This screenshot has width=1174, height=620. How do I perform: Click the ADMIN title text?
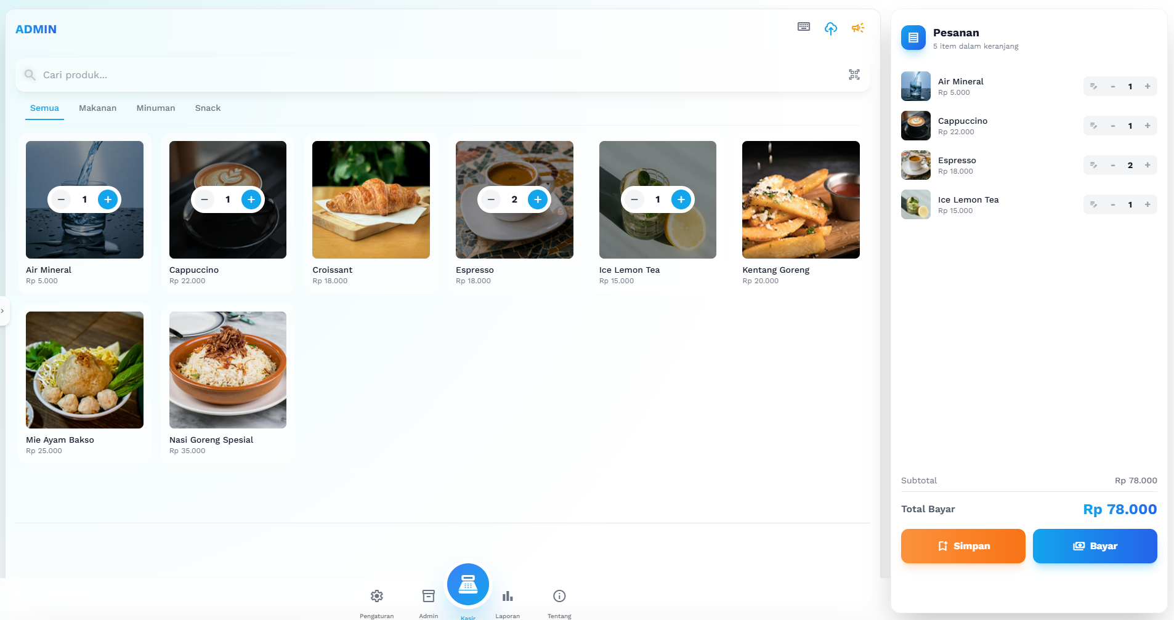(x=36, y=29)
